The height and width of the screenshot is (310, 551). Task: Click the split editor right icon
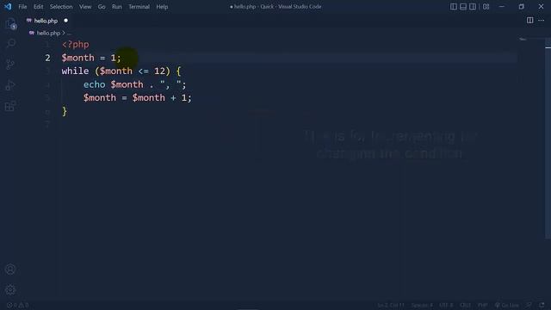[x=530, y=21]
